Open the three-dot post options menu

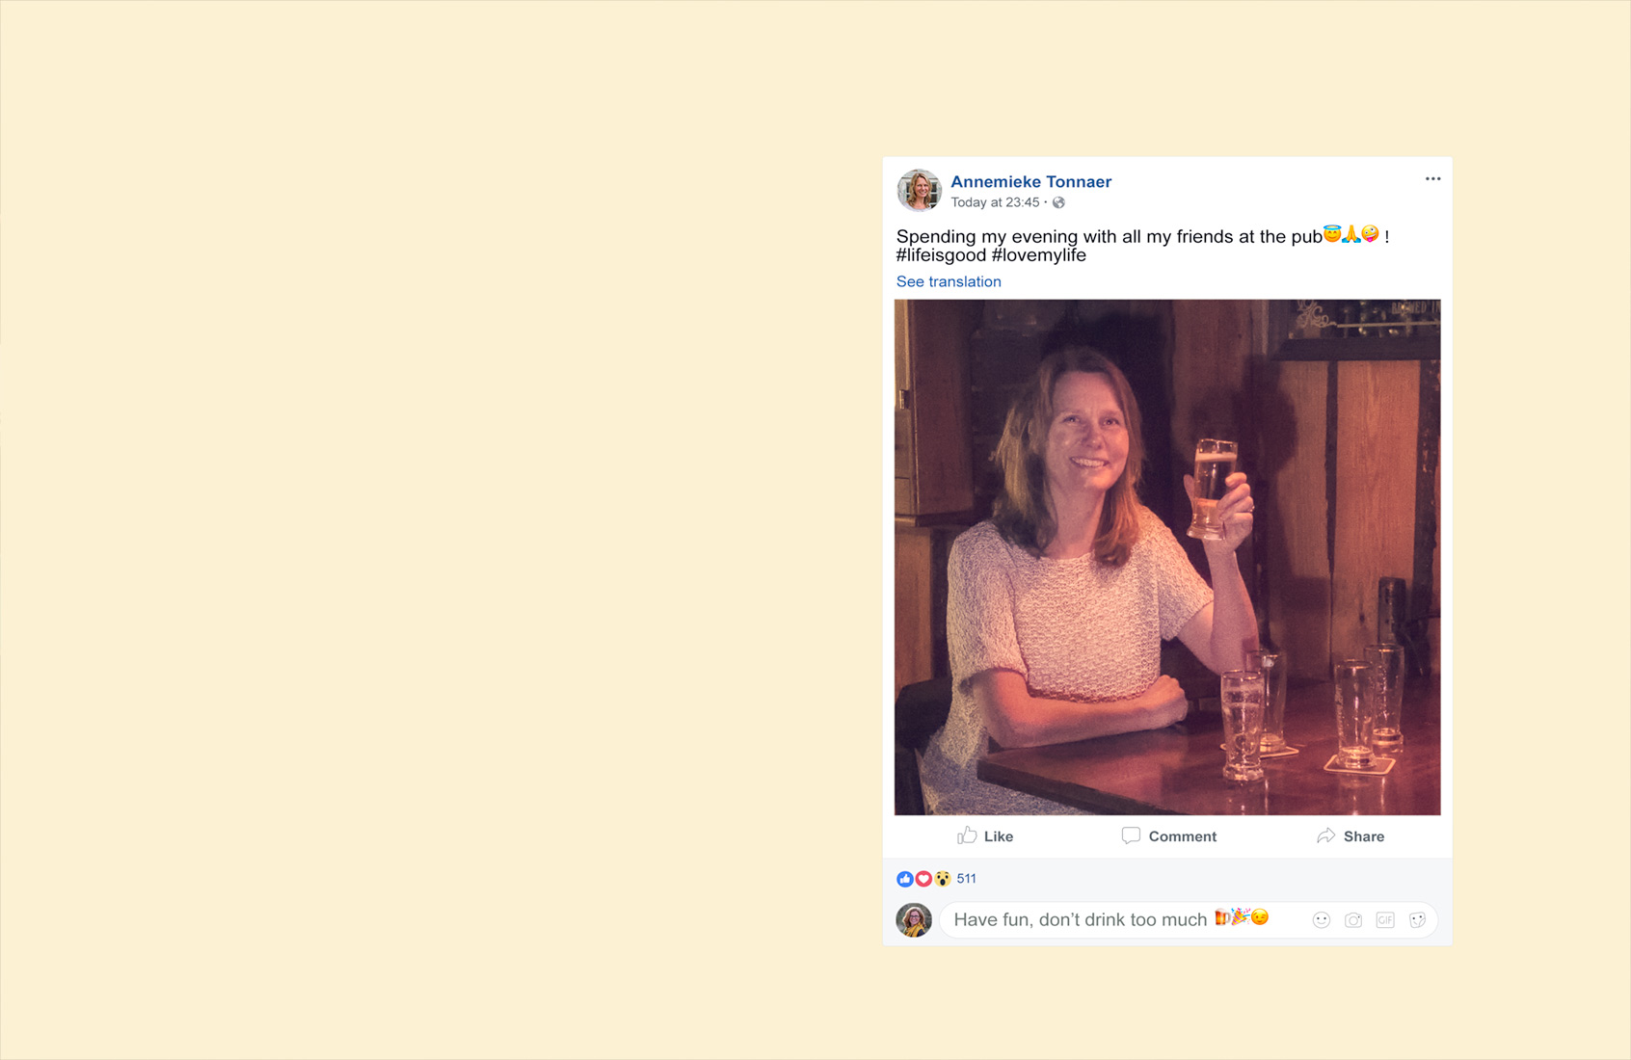coord(1432,179)
